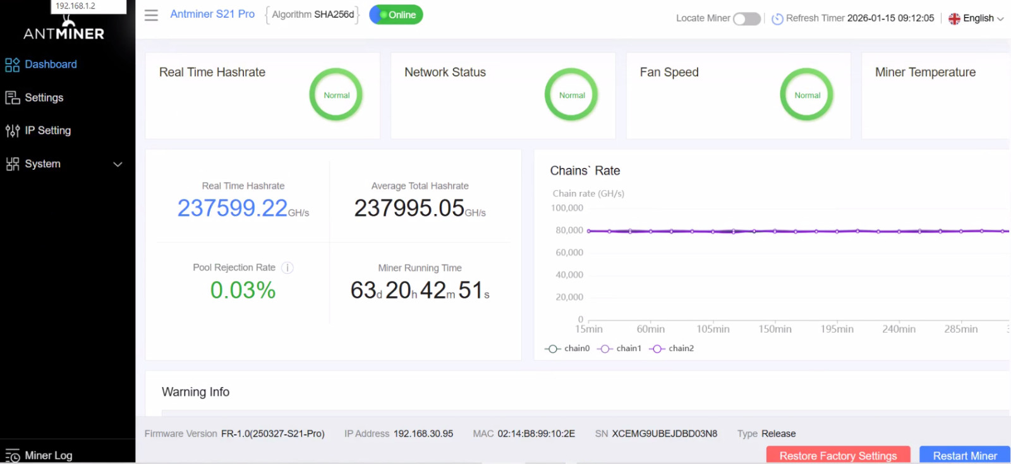This screenshot has height=464, width=1011.
Task: Click firmware version FR-1.0(250327-S21-Pro)
Action: click(x=273, y=434)
